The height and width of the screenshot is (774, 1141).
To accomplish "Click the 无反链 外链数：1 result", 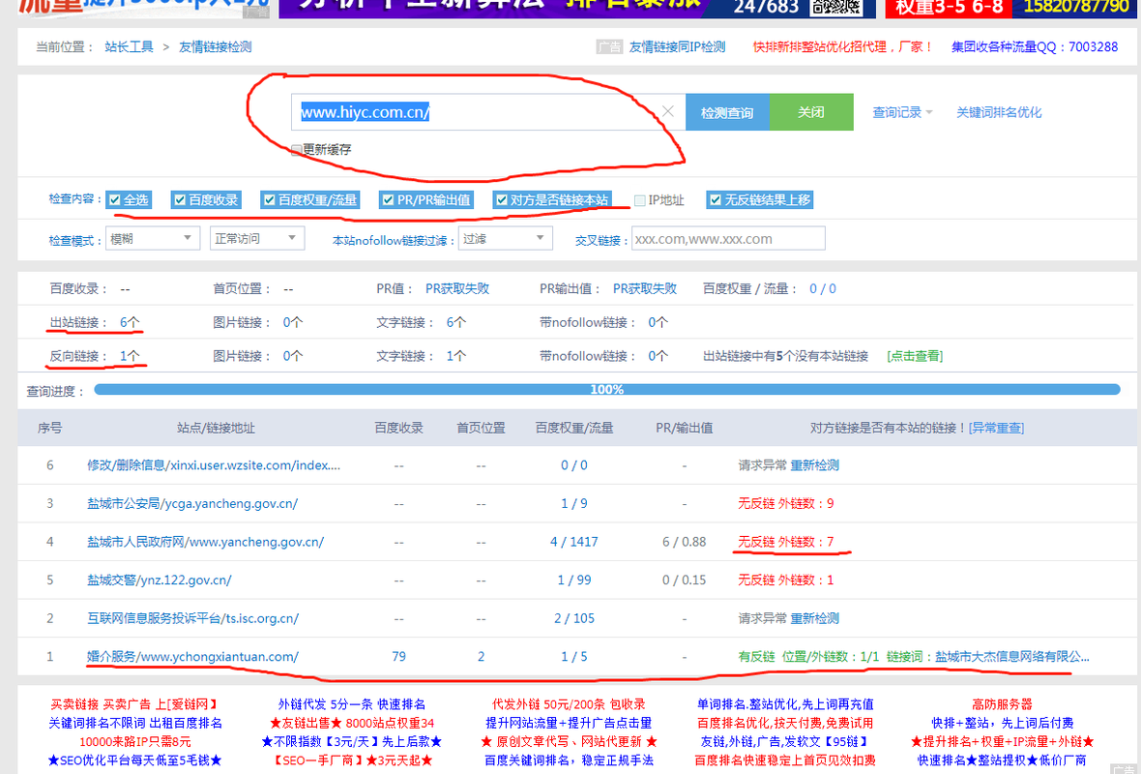I will coord(786,580).
